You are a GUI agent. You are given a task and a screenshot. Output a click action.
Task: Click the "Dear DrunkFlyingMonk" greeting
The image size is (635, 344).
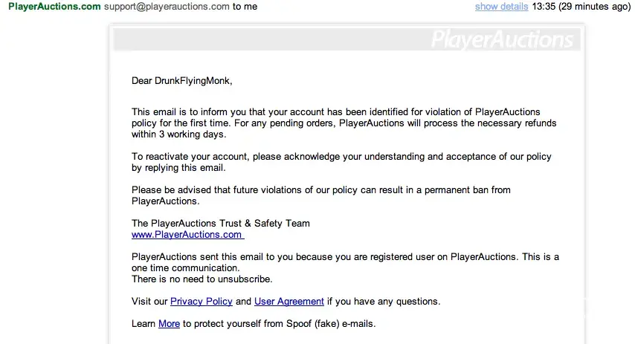tap(187, 81)
